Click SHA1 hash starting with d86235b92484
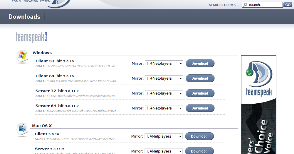This screenshot has width=294, height=154. [81, 111]
